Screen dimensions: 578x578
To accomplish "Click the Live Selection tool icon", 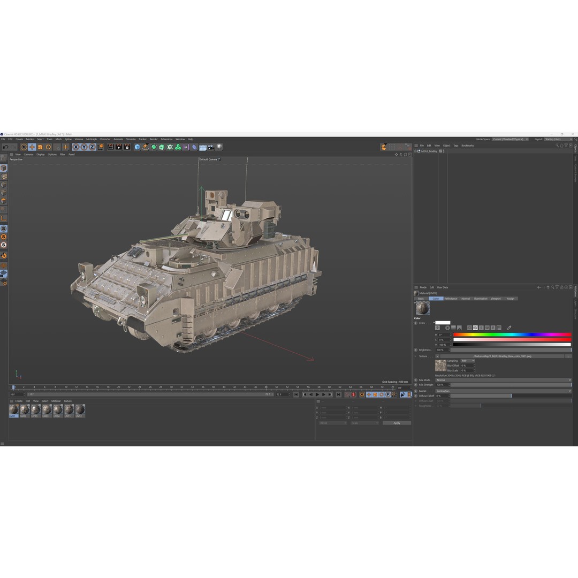I will 24,146.
